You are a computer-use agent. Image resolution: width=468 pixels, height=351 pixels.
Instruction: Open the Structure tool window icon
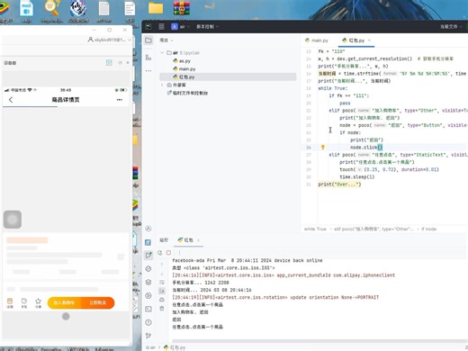148,58
